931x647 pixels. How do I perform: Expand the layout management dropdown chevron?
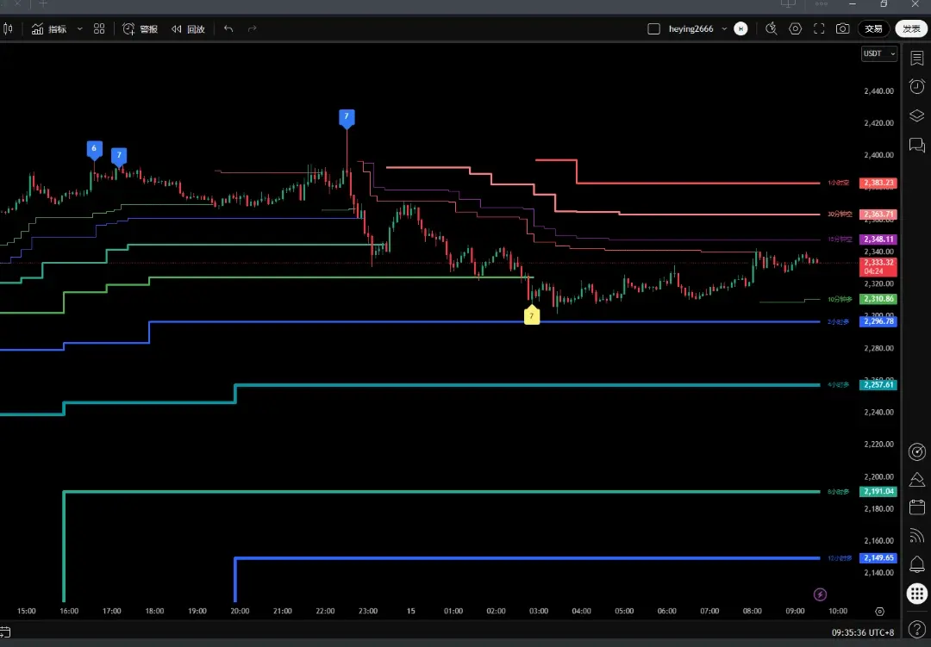coord(724,28)
